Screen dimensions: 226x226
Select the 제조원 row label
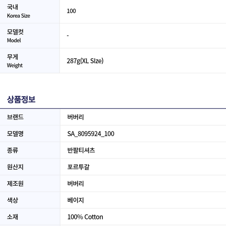click(x=15, y=184)
